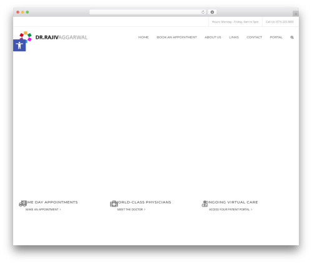
Task: Click the browser reload icon
Action: tap(203, 12)
